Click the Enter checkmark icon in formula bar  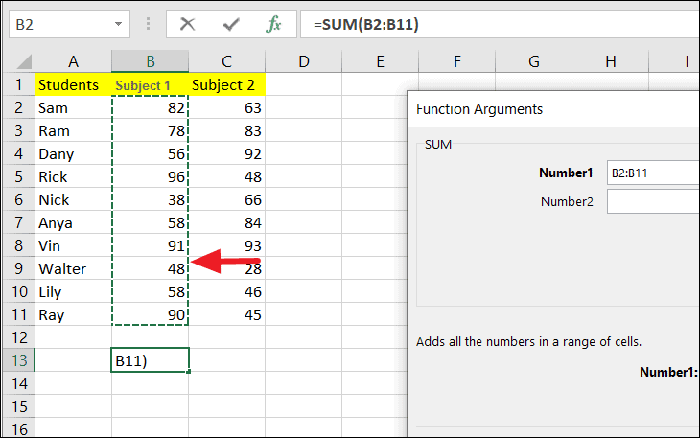tap(231, 24)
